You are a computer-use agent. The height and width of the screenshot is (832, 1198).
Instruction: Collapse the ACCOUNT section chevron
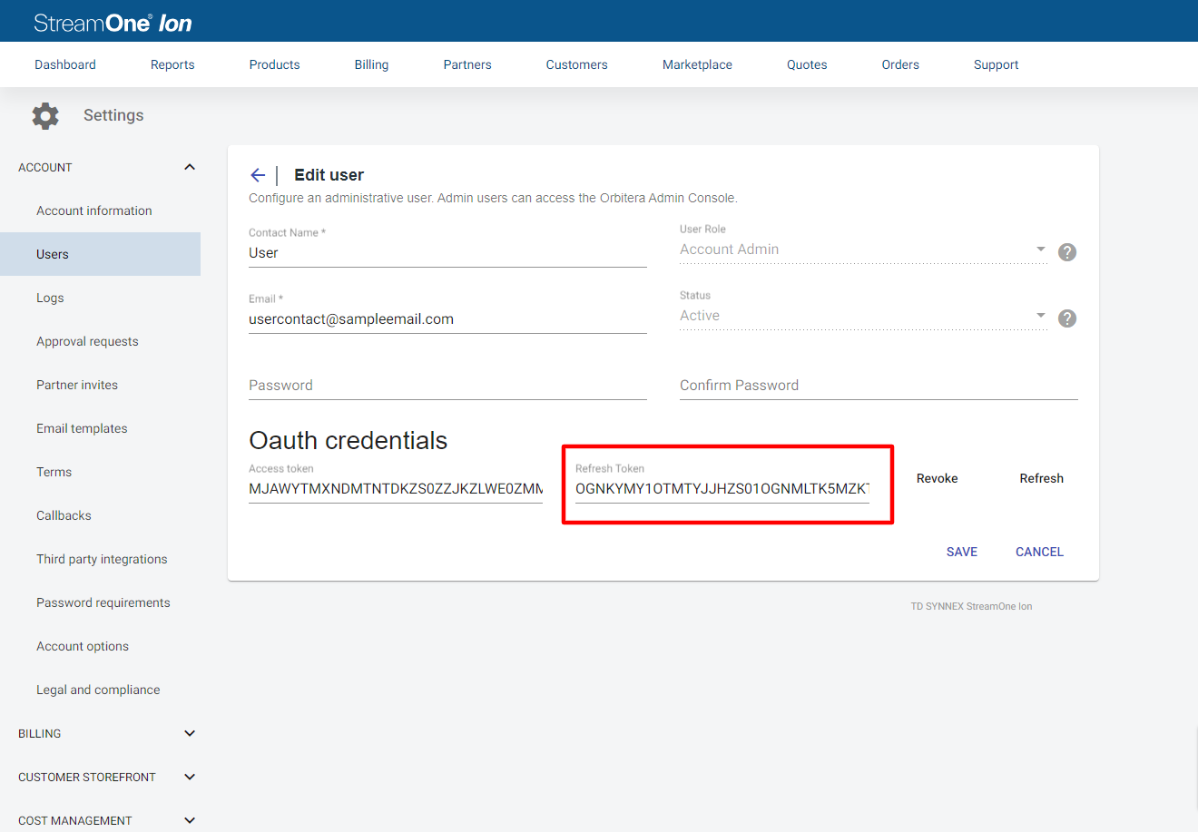[190, 167]
